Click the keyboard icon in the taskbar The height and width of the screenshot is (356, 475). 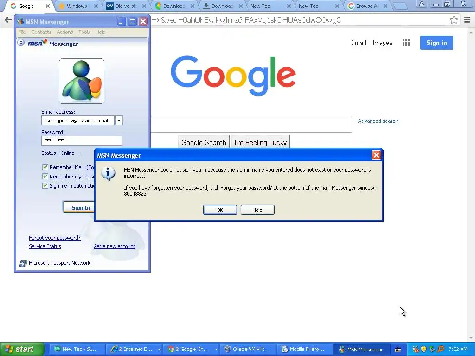tap(398, 350)
